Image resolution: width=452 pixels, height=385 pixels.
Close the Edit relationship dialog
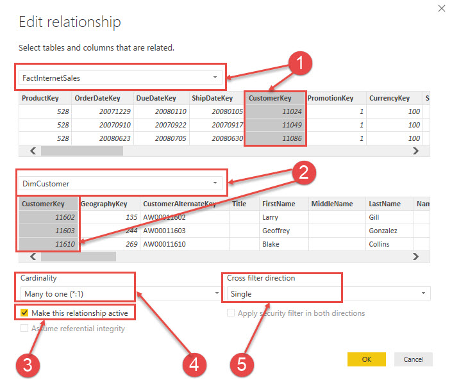(x=441, y=8)
